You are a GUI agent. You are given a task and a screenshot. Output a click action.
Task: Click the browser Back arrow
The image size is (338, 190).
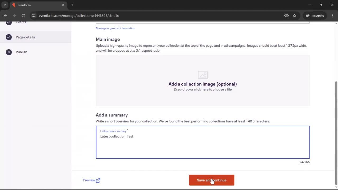point(5,16)
